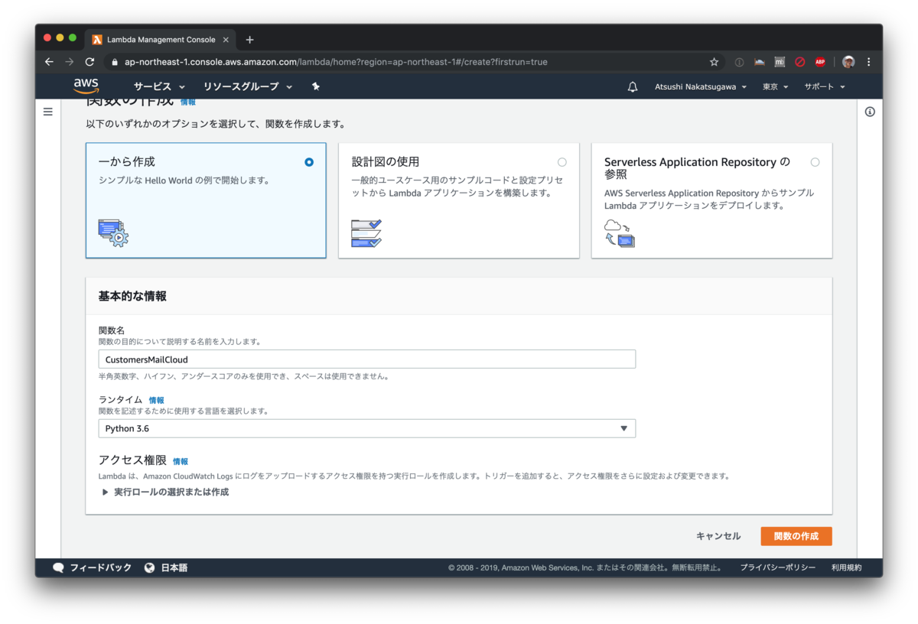
Task: Click the 基本的な情報 section heading
Action: [132, 296]
